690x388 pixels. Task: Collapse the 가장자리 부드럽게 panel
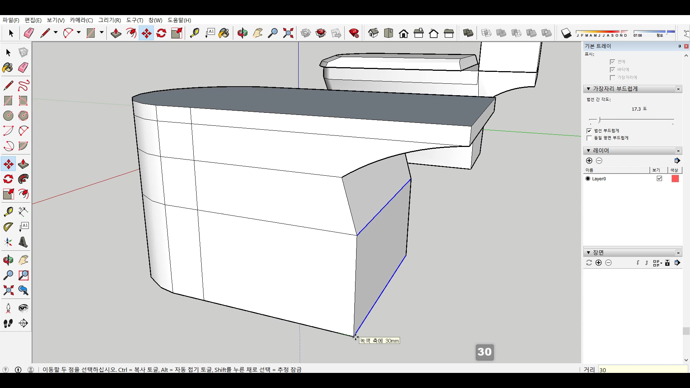[588, 89]
